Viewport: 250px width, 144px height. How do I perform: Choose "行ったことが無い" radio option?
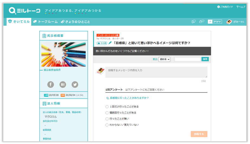(107, 119)
